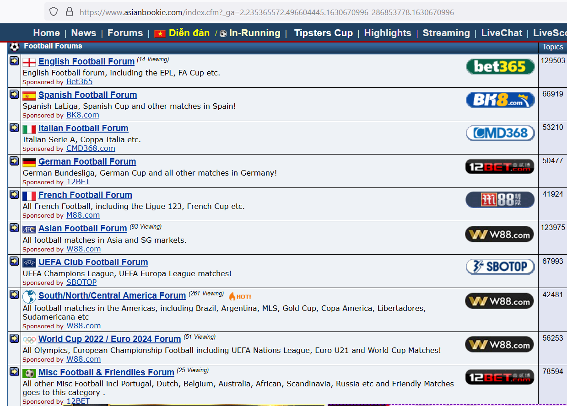Viewport: 567px width, 406px height.
Task: Click the soccer ball icon beside In-Running
Action: [223, 33]
